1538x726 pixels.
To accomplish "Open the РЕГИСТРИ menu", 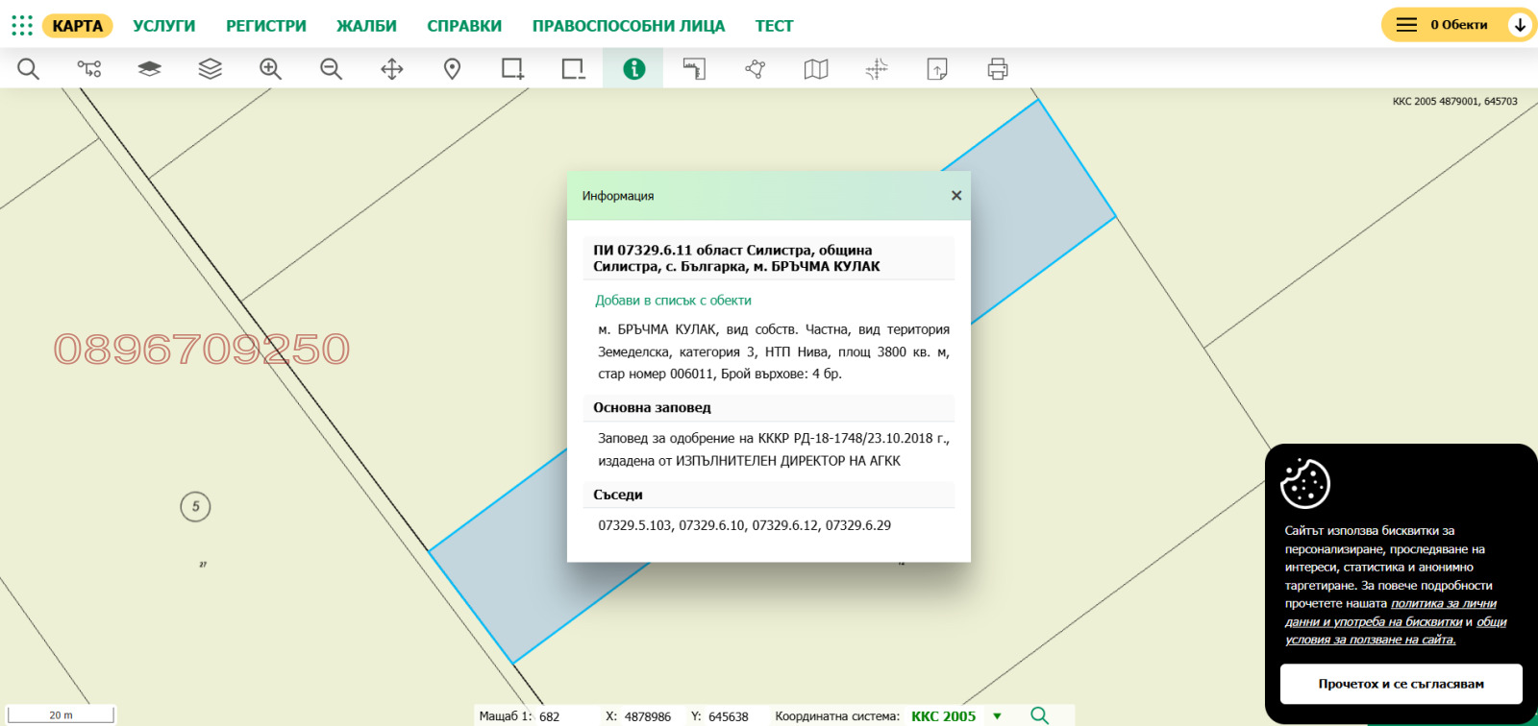I will tap(266, 26).
